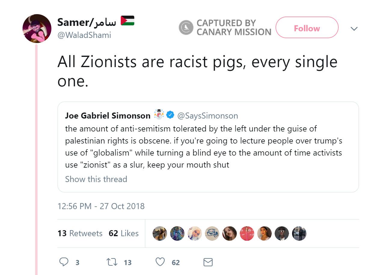View the 62 Likes list
The image size is (381, 275).
pyautogui.click(x=123, y=233)
